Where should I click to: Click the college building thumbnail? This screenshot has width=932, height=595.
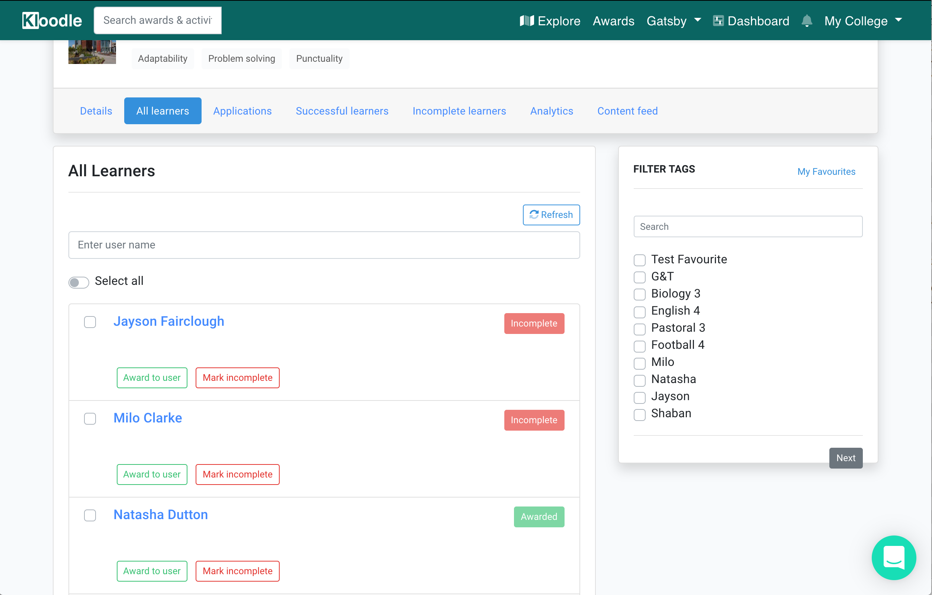92,52
